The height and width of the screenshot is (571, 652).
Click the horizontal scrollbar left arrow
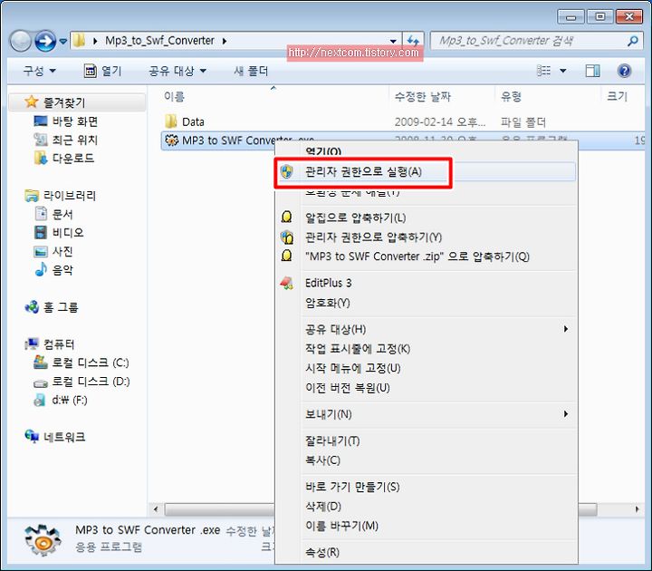(156, 509)
